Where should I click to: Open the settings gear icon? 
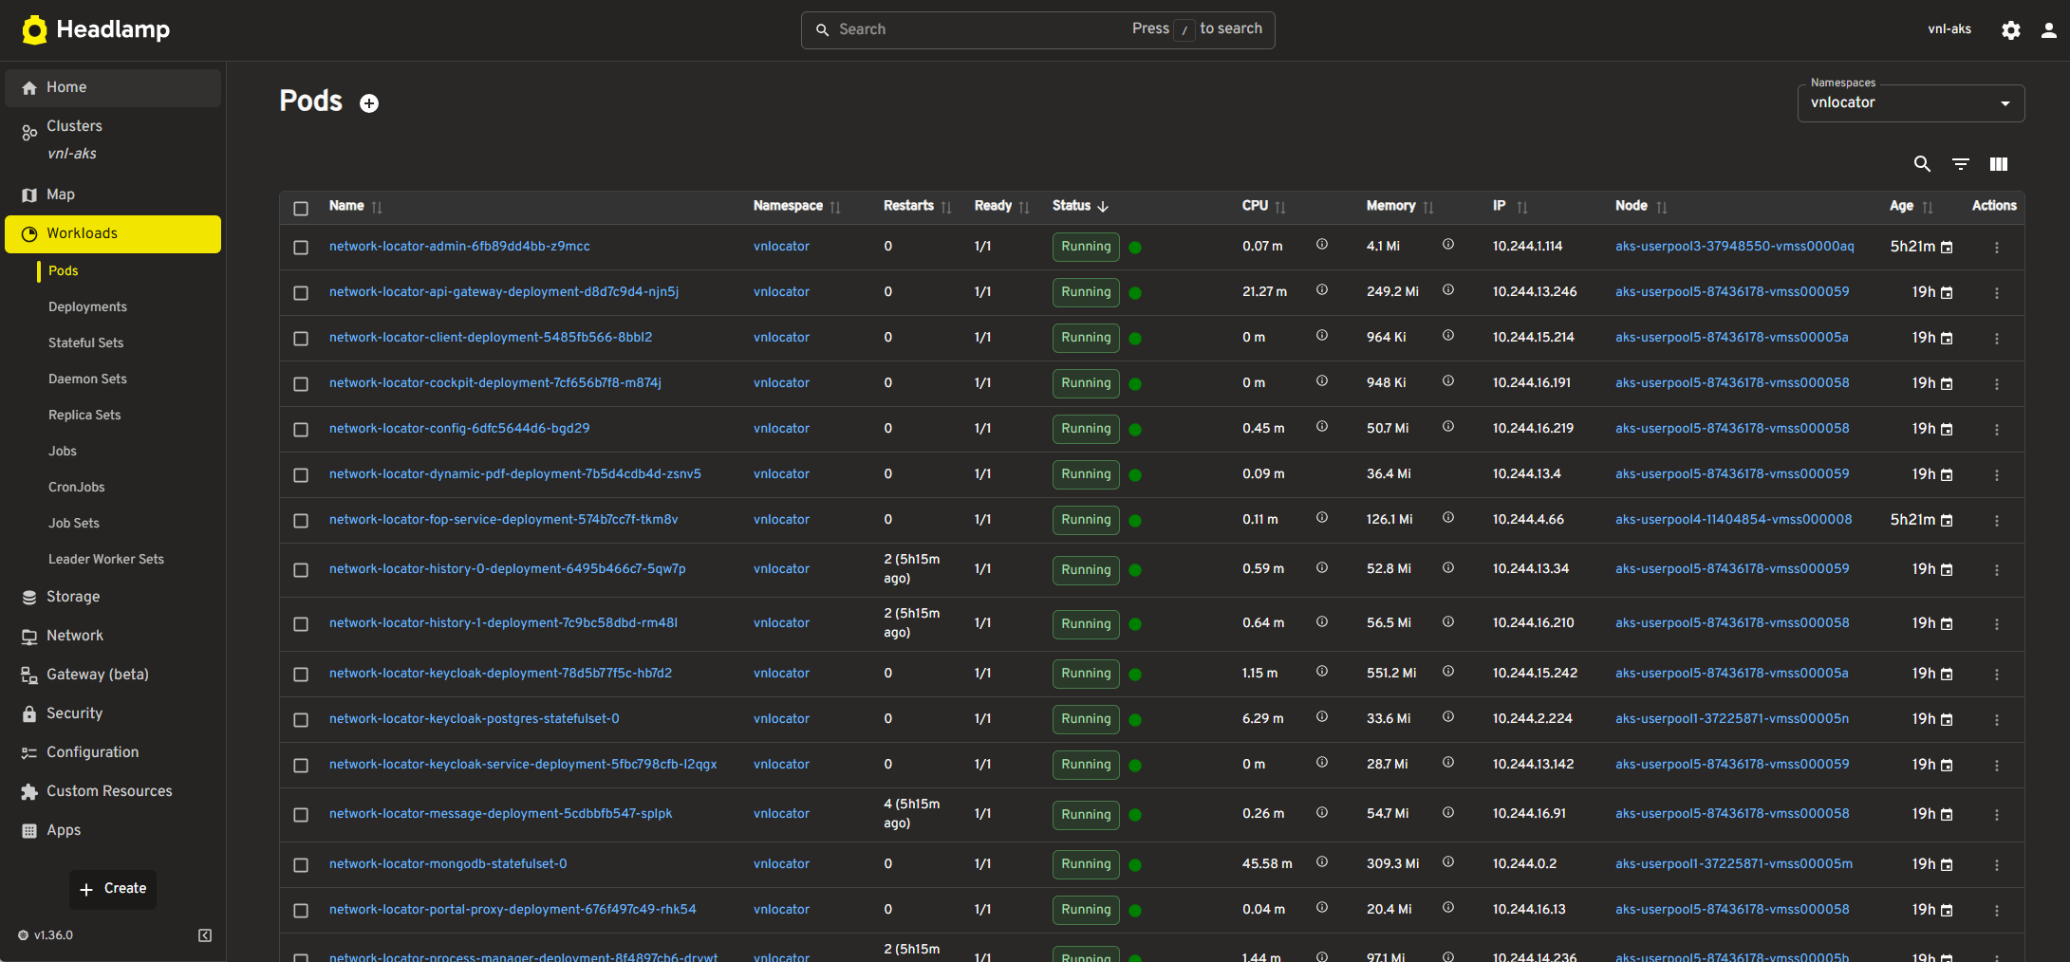pos(2010,30)
